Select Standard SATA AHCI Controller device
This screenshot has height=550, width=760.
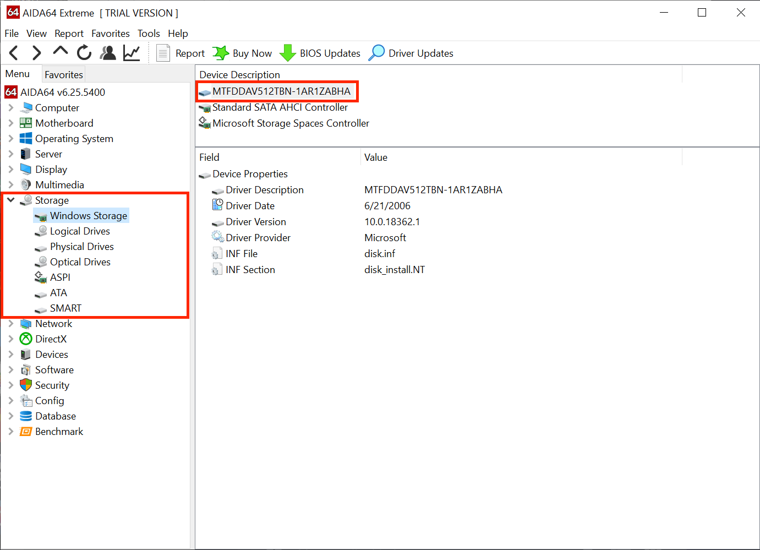coord(280,107)
